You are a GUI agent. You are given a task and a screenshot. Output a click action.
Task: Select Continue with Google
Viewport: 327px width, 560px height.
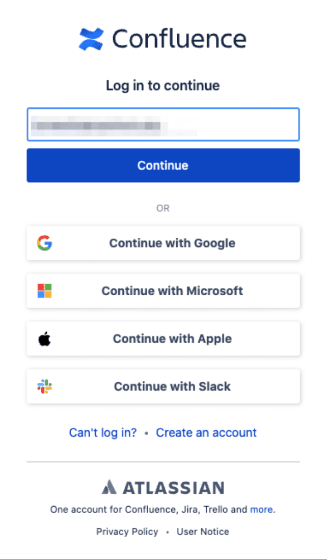163,243
